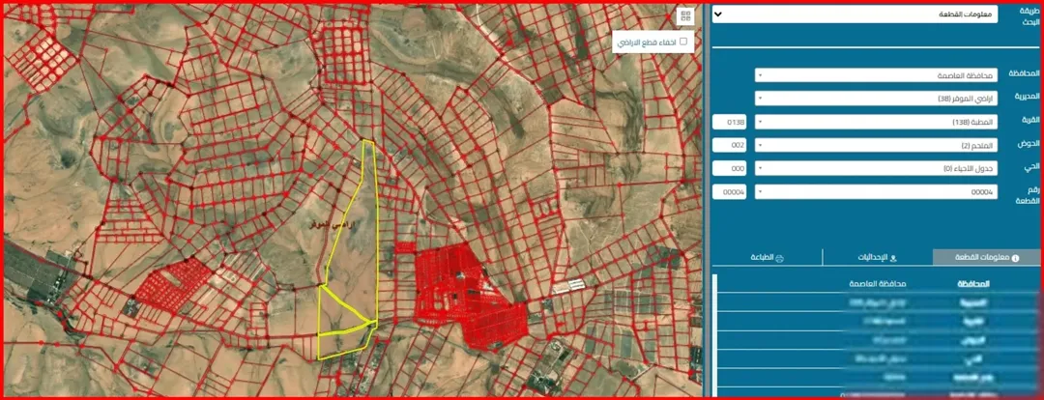Expand the الحي dropdown جدول الاحياء

point(876,168)
